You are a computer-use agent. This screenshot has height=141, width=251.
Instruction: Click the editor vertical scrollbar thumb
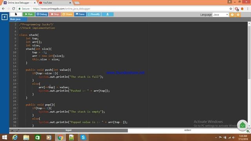click(249, 52)
